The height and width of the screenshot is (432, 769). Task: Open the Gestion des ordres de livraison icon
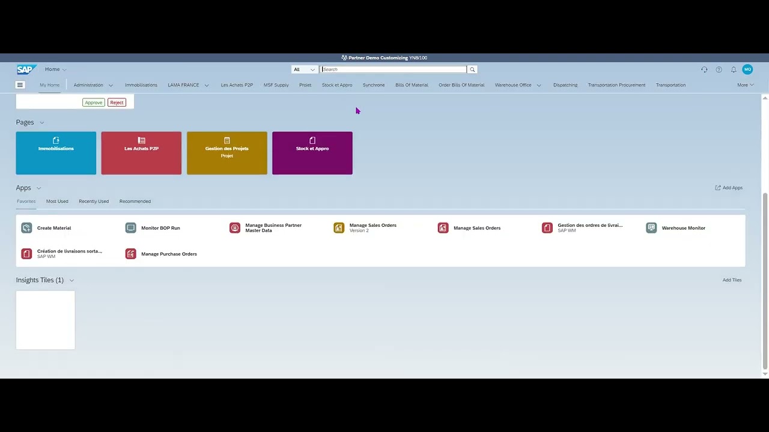547,228
